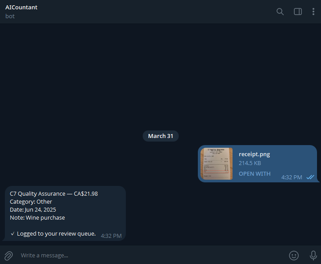Open the search in chat icon

[x=280, y=12]
